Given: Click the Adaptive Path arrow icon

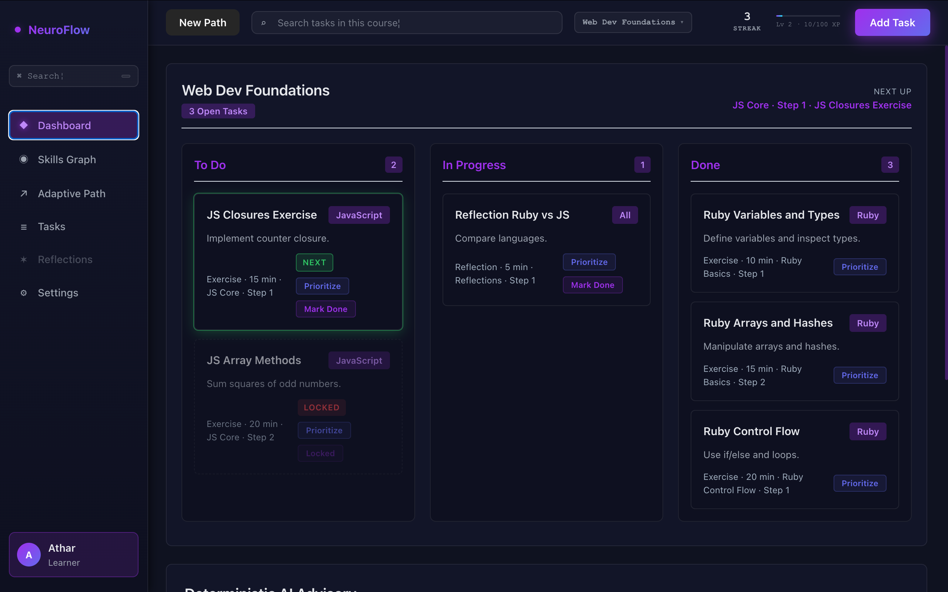Looking at the screenshot, I should pyautogui.click(x=23, y=194).
